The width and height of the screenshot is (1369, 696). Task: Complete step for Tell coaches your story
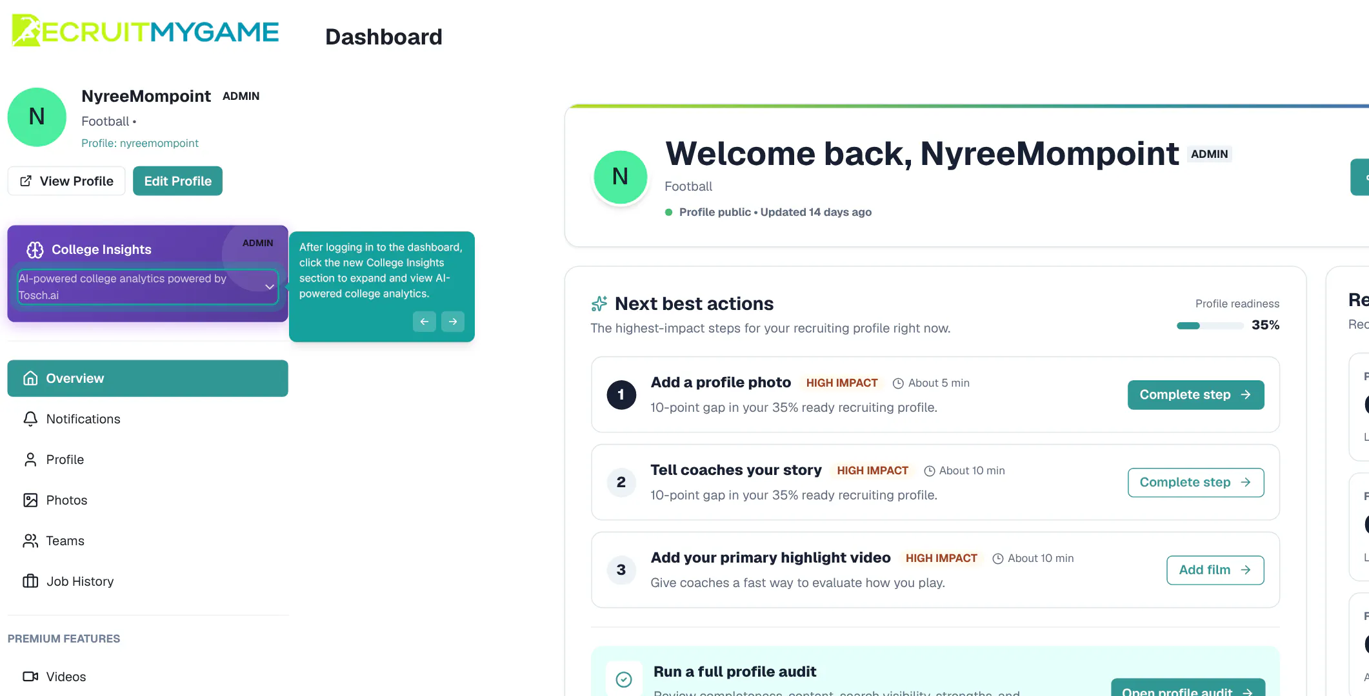(x=1195, y=483)
